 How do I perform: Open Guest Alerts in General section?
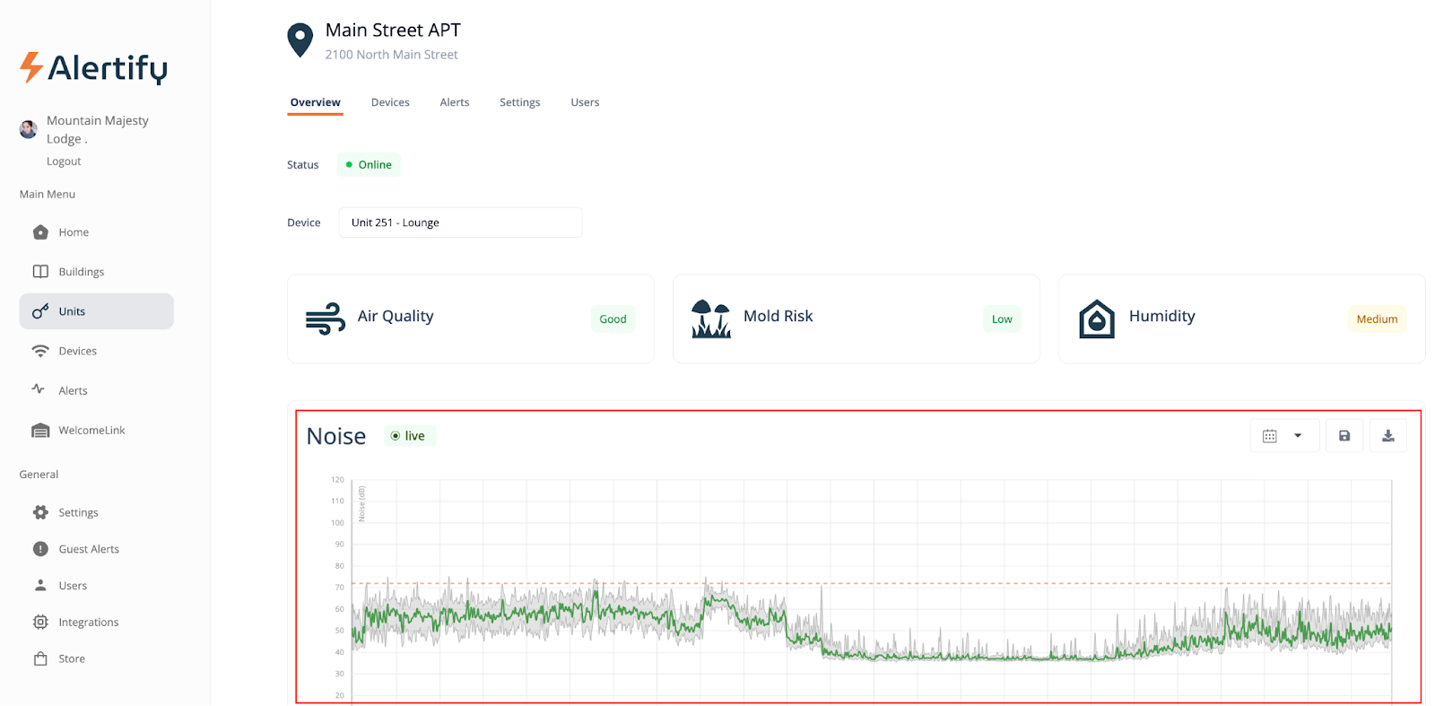89,549
